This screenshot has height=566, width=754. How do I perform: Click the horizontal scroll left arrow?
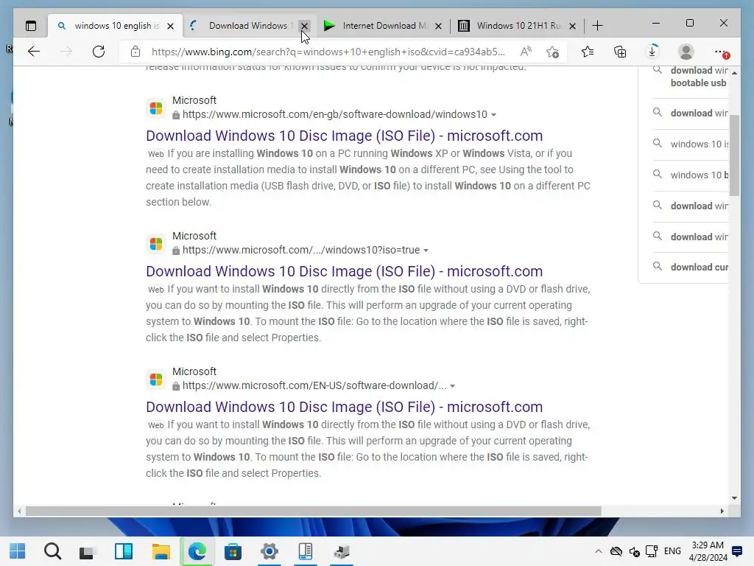tap(19, 511)
